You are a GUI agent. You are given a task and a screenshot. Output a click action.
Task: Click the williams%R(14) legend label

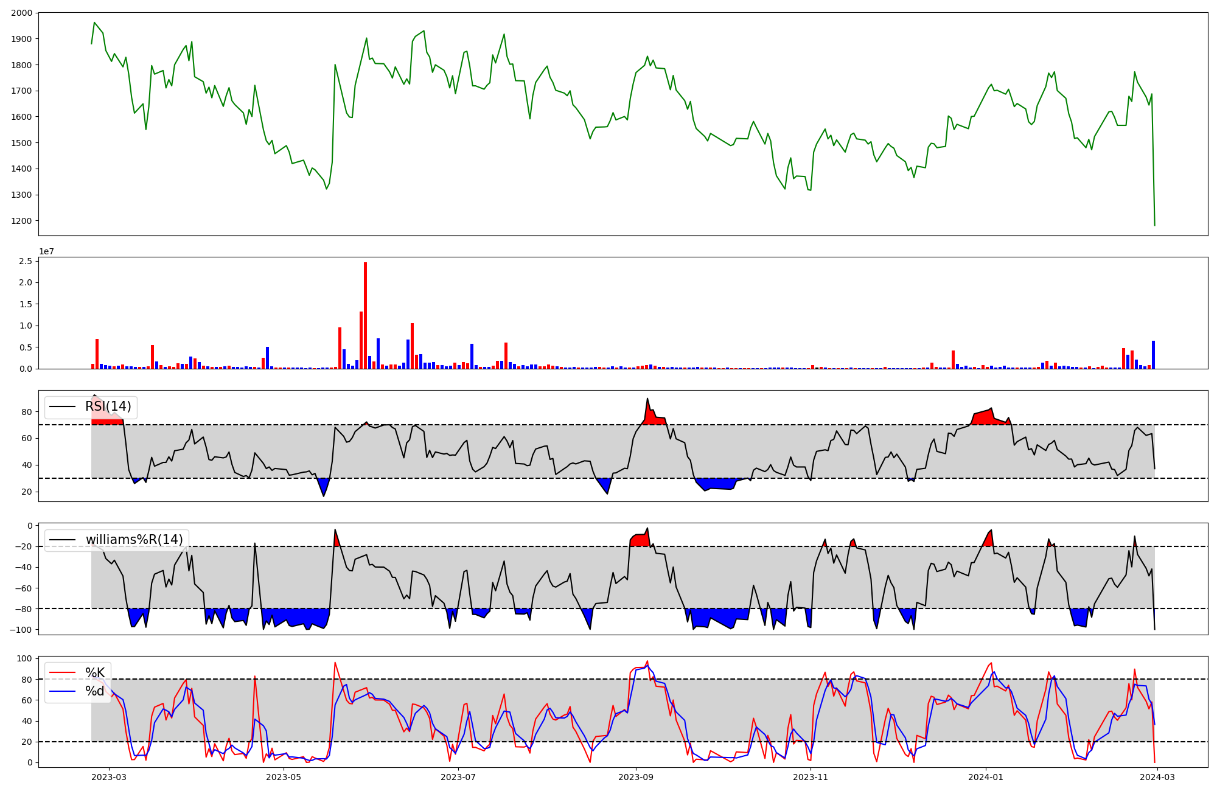pyautogui.click(x=134, y=540)
